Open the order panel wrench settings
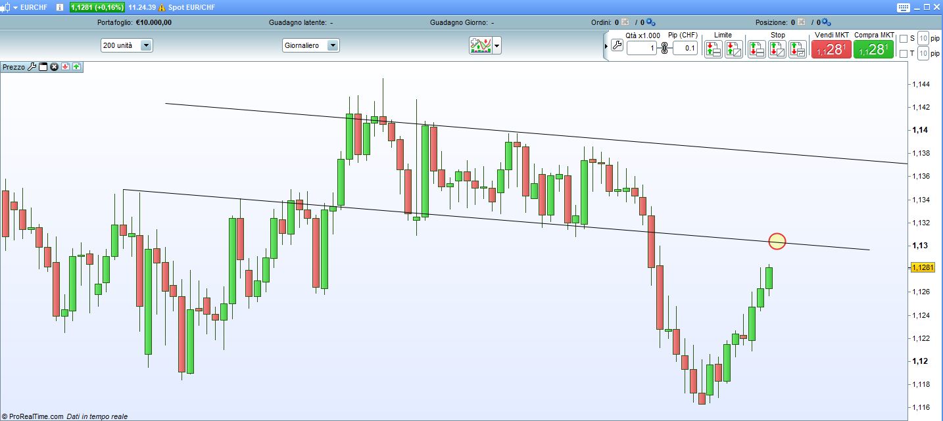The width and height of the screenshot is (943, 421). 617,45
